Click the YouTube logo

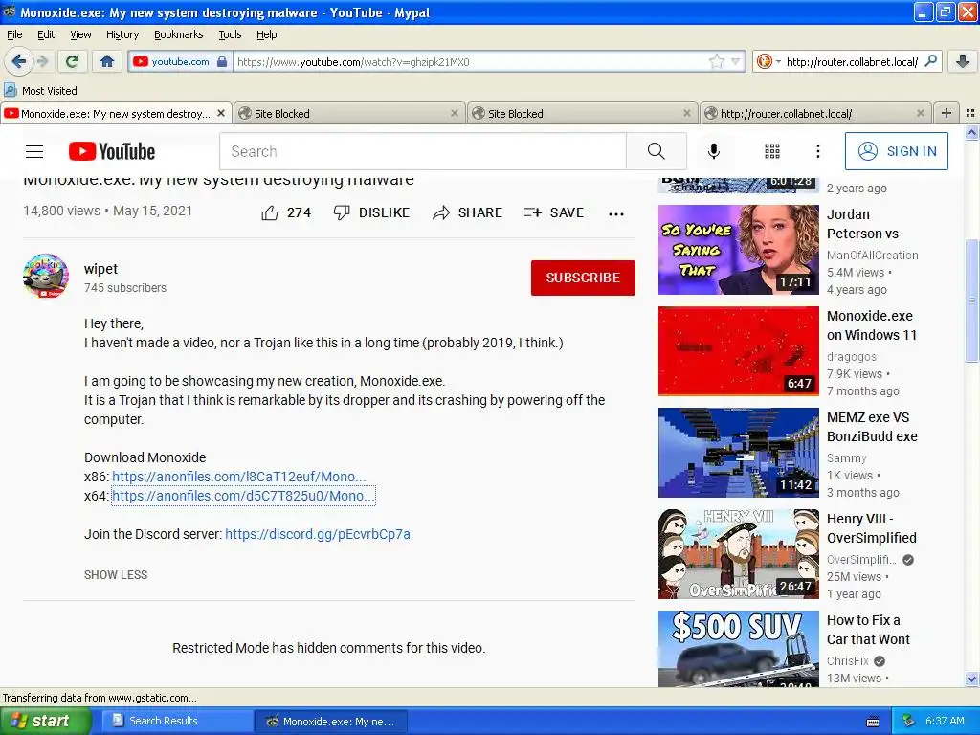tap(112, 151)
